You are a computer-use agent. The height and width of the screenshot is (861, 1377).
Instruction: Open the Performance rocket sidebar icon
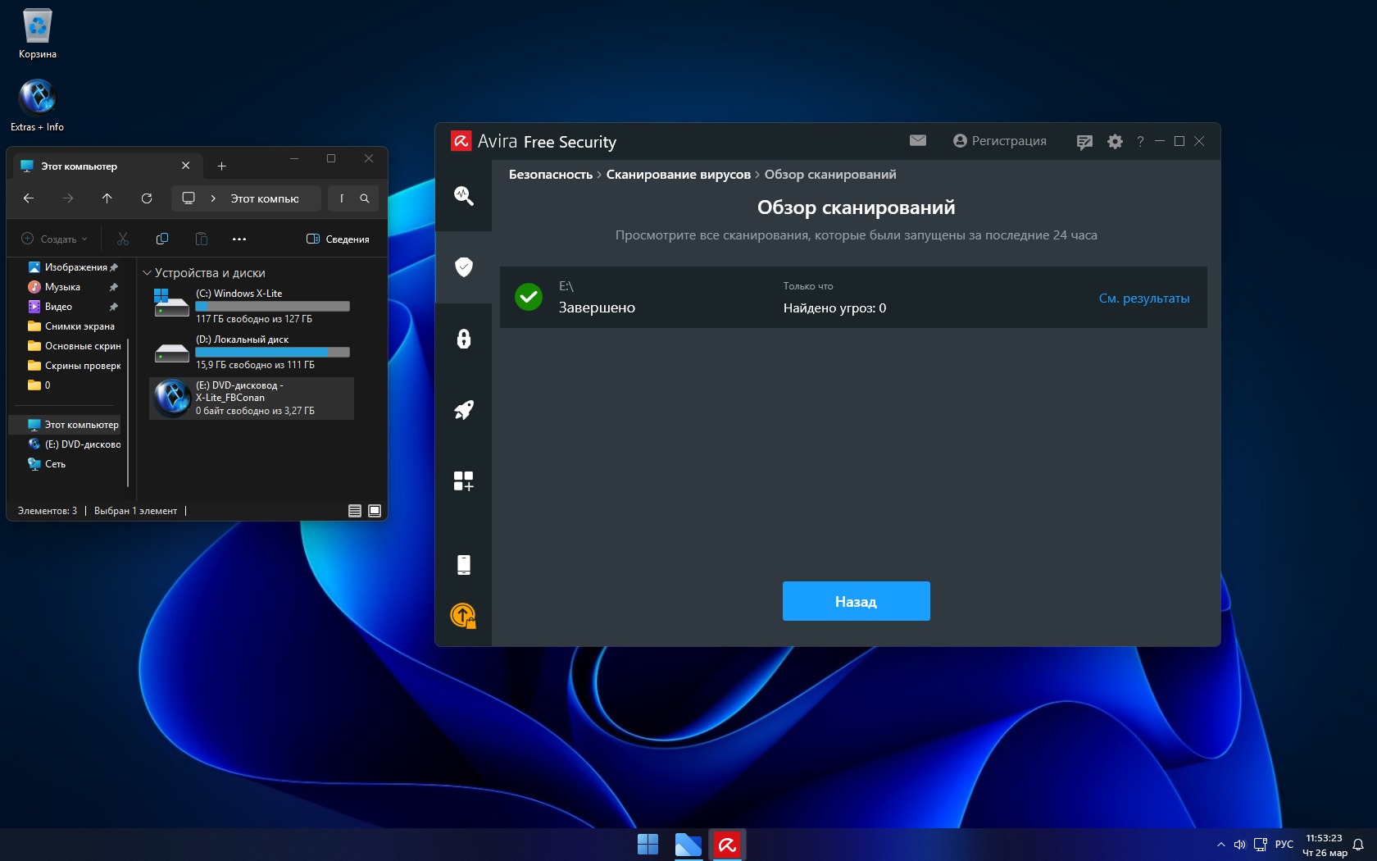tap(463, 410)
